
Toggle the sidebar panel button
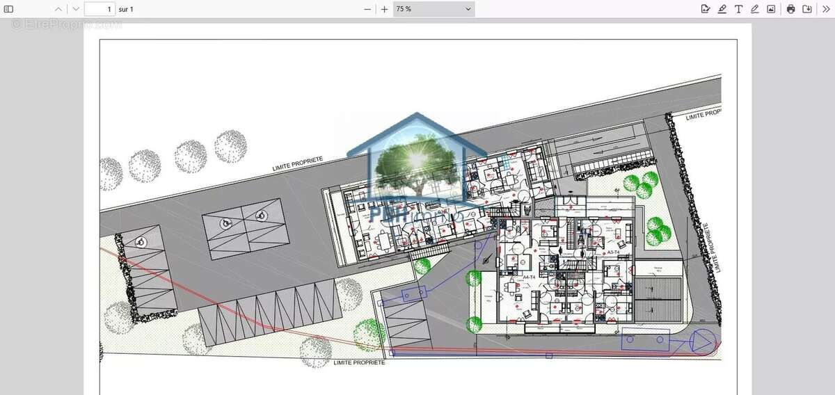pyautogui.click(x=9, y=9)
